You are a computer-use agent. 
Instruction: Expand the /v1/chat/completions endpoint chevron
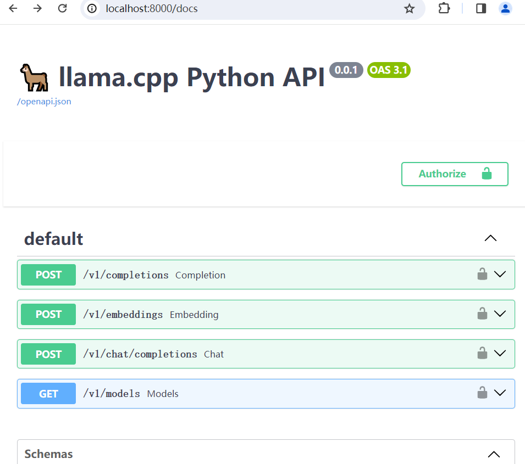click(500, 353)
